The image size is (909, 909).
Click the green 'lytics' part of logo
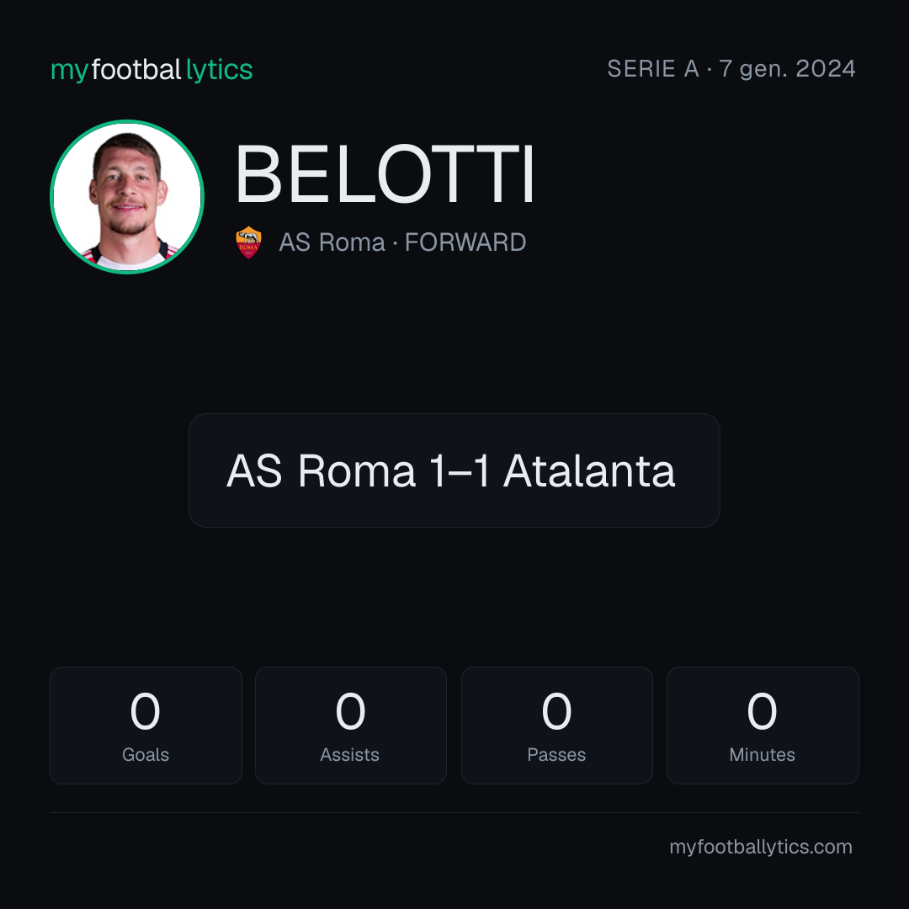click(x=219, y=70)
